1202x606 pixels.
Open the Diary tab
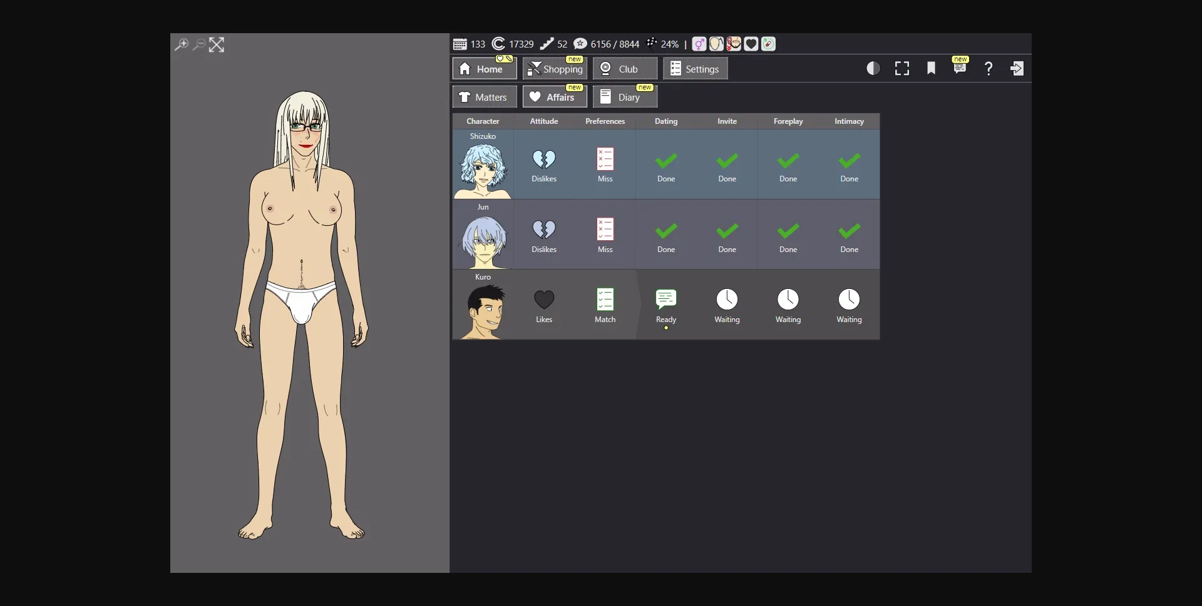coord(624,97)
